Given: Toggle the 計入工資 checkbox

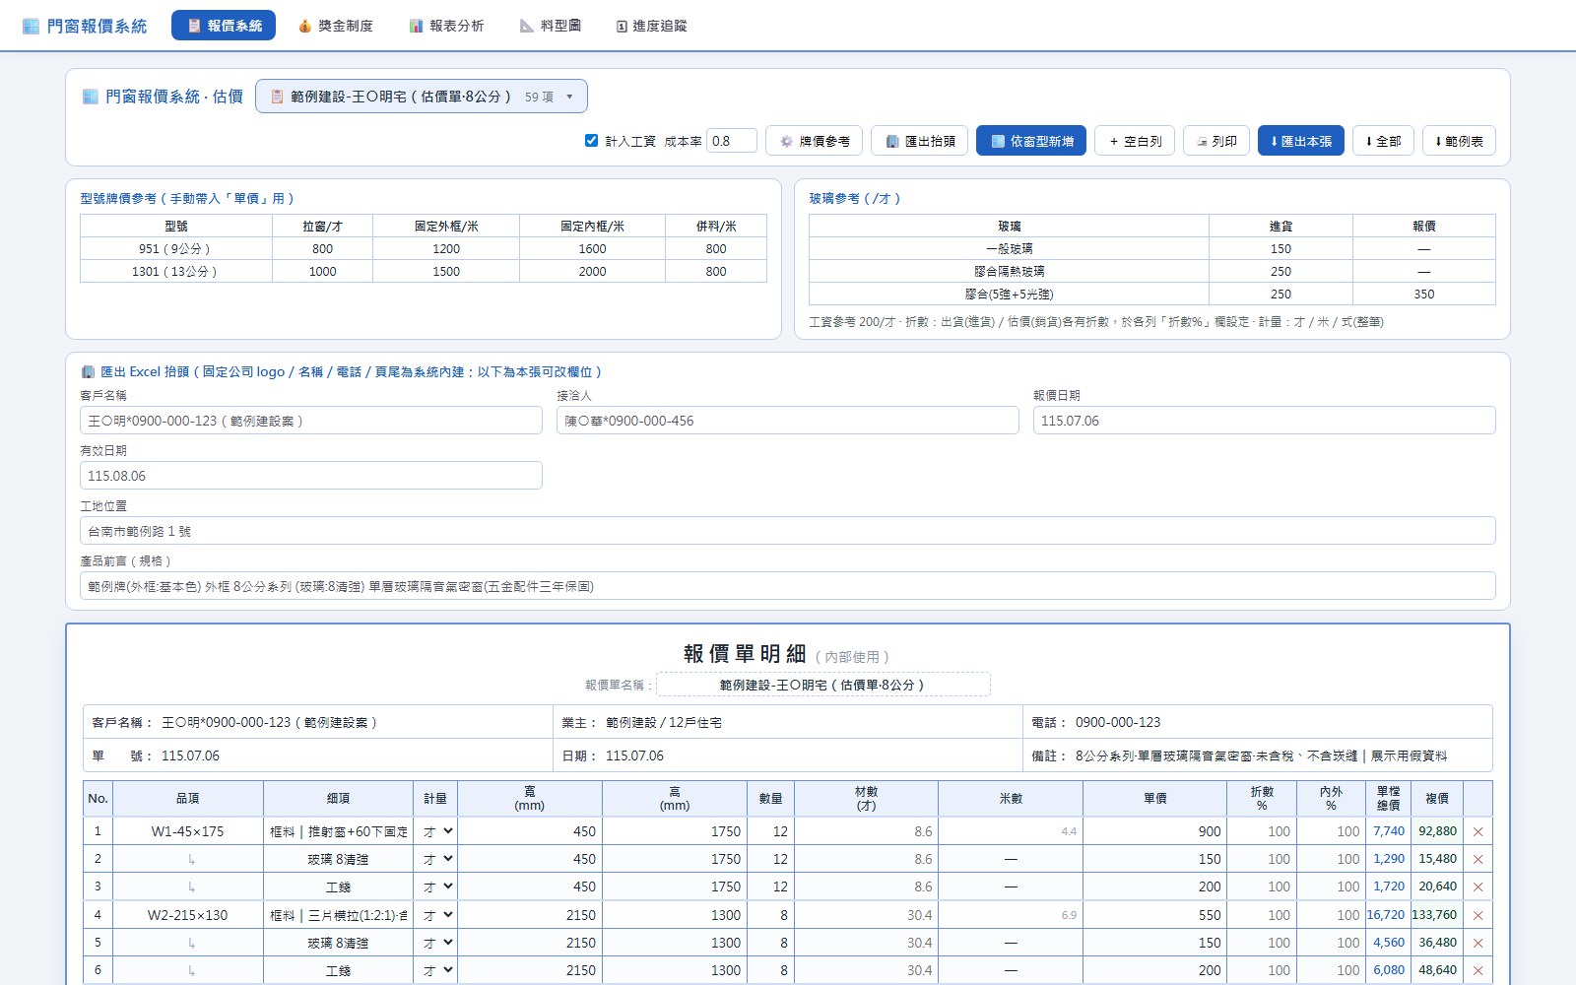Looking at the screenshot, I should pyautogui.click(x=591, y=141).
